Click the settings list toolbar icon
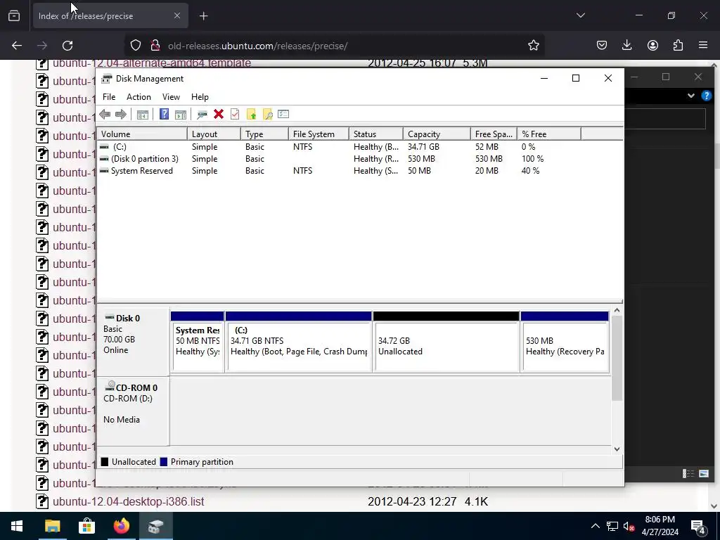720x540 pixels. point(283,115)
